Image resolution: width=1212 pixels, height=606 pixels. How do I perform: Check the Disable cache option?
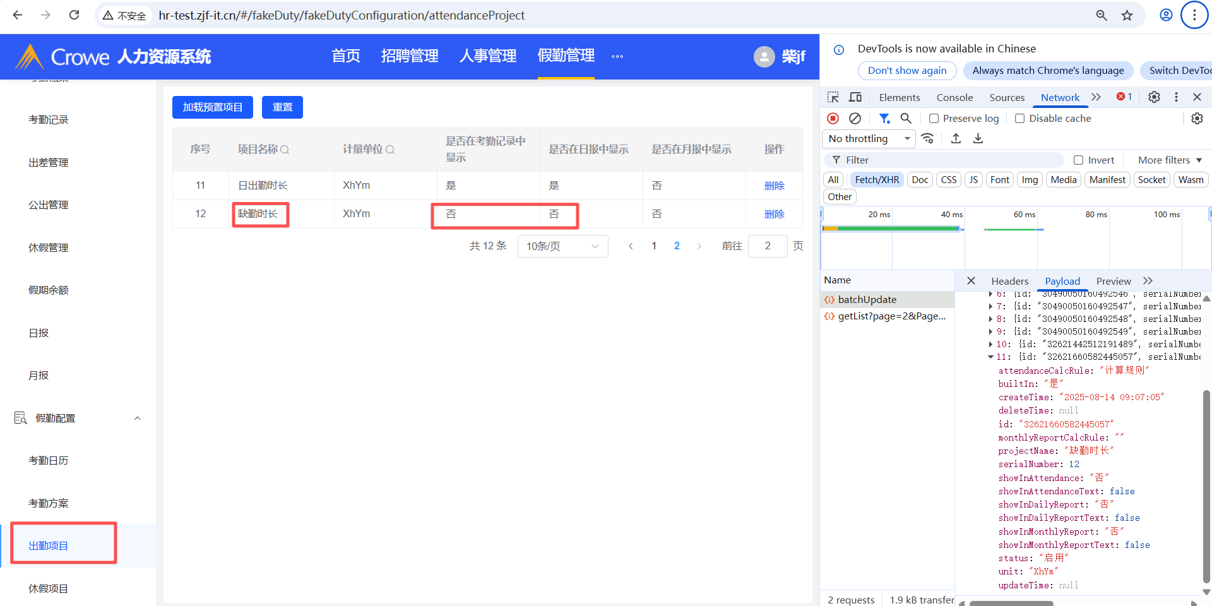pyautogui.click(x=1019, y=119)
